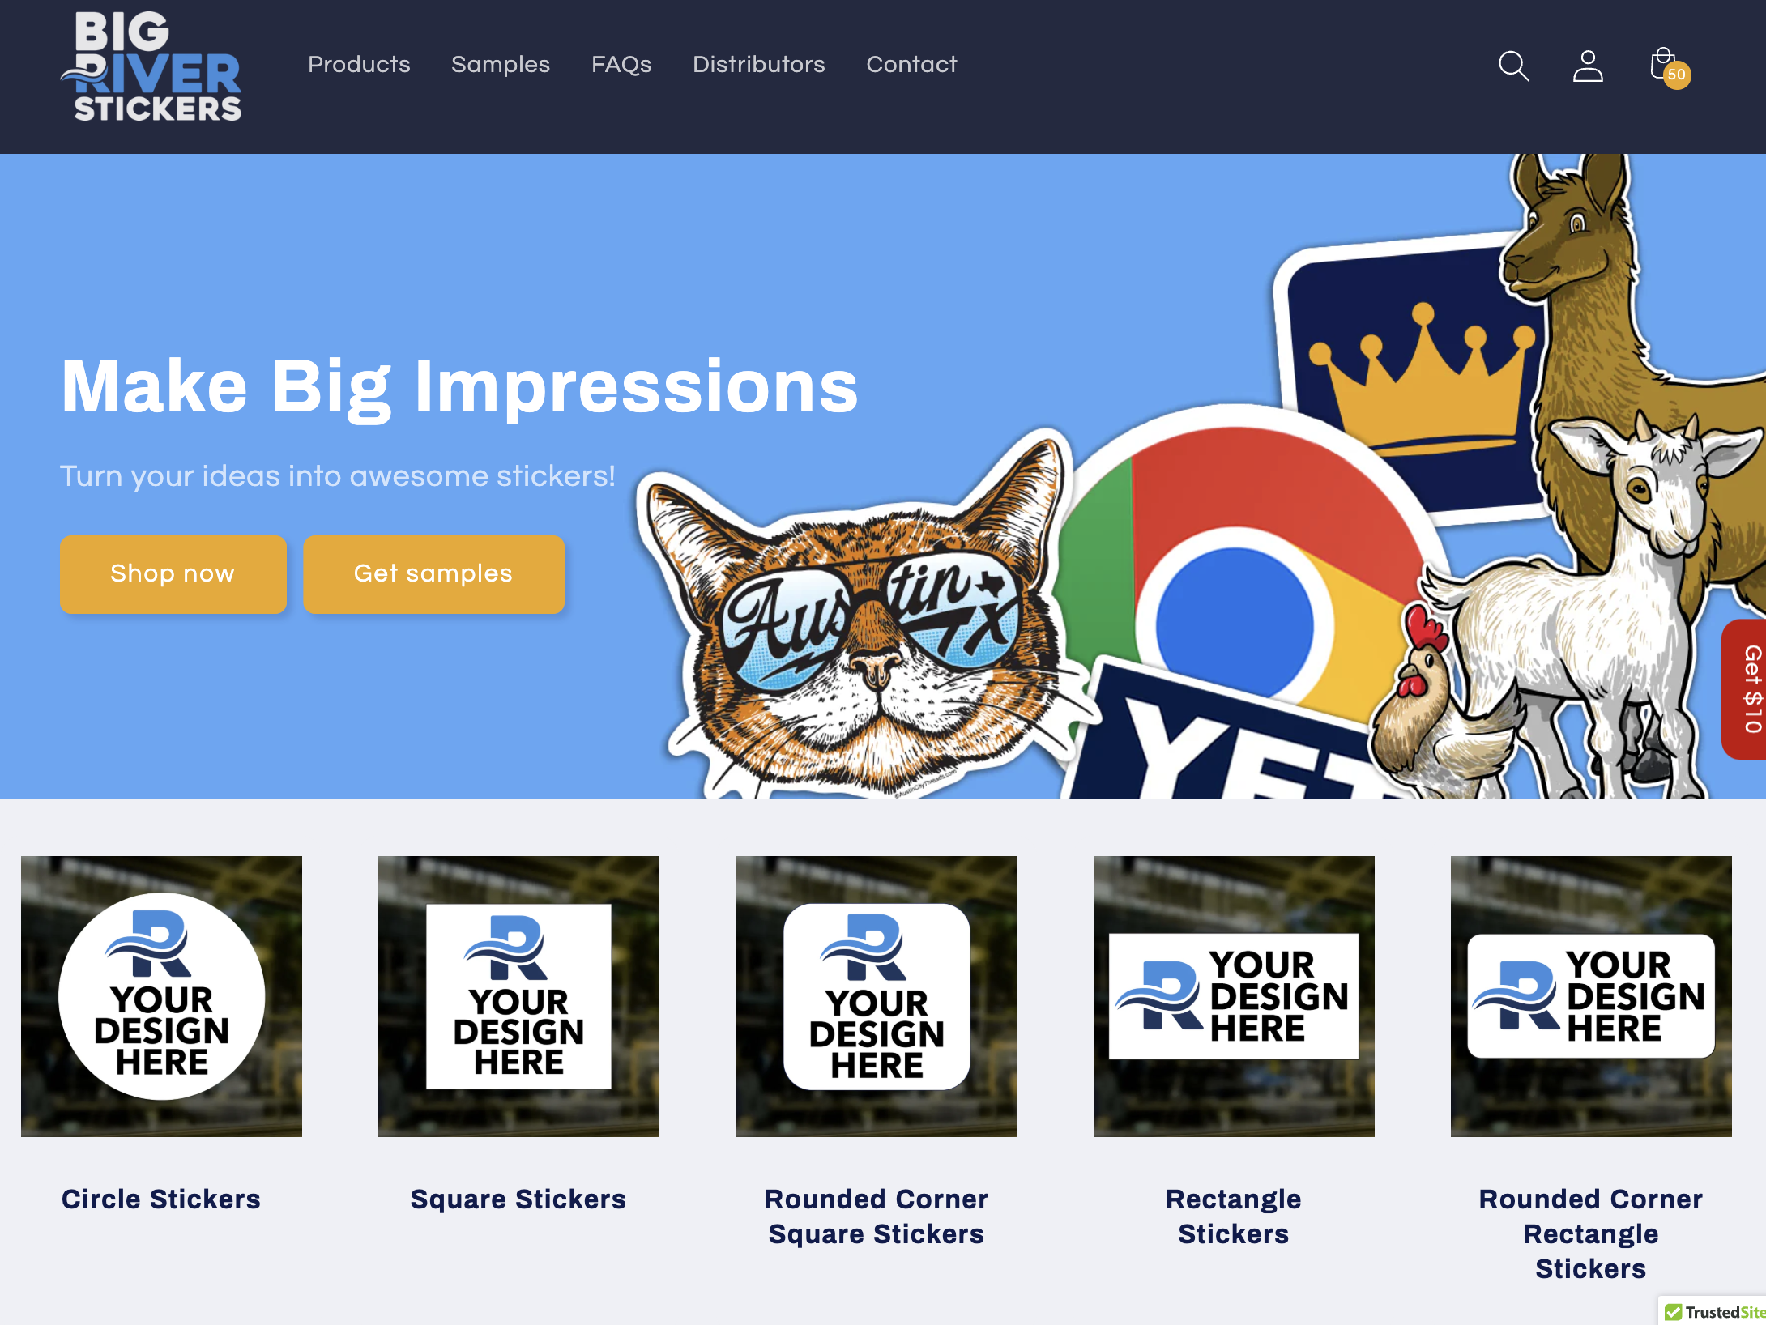Screen dimensions: 1766x1325
Task: Open the search magnifier icon
Action: coord(1513,66)
